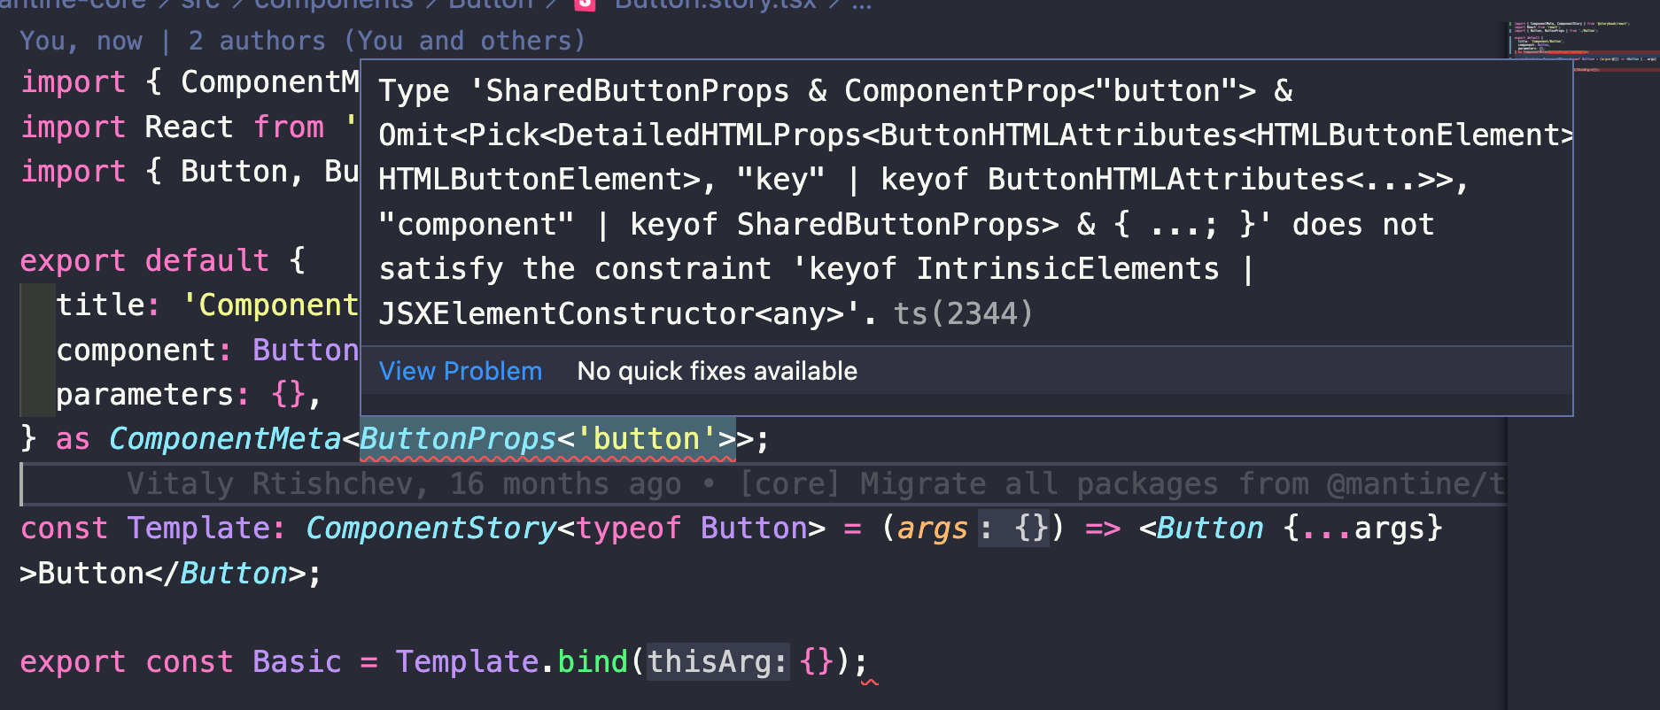Click the error message text in the hover tooltip

coord(886,202)
